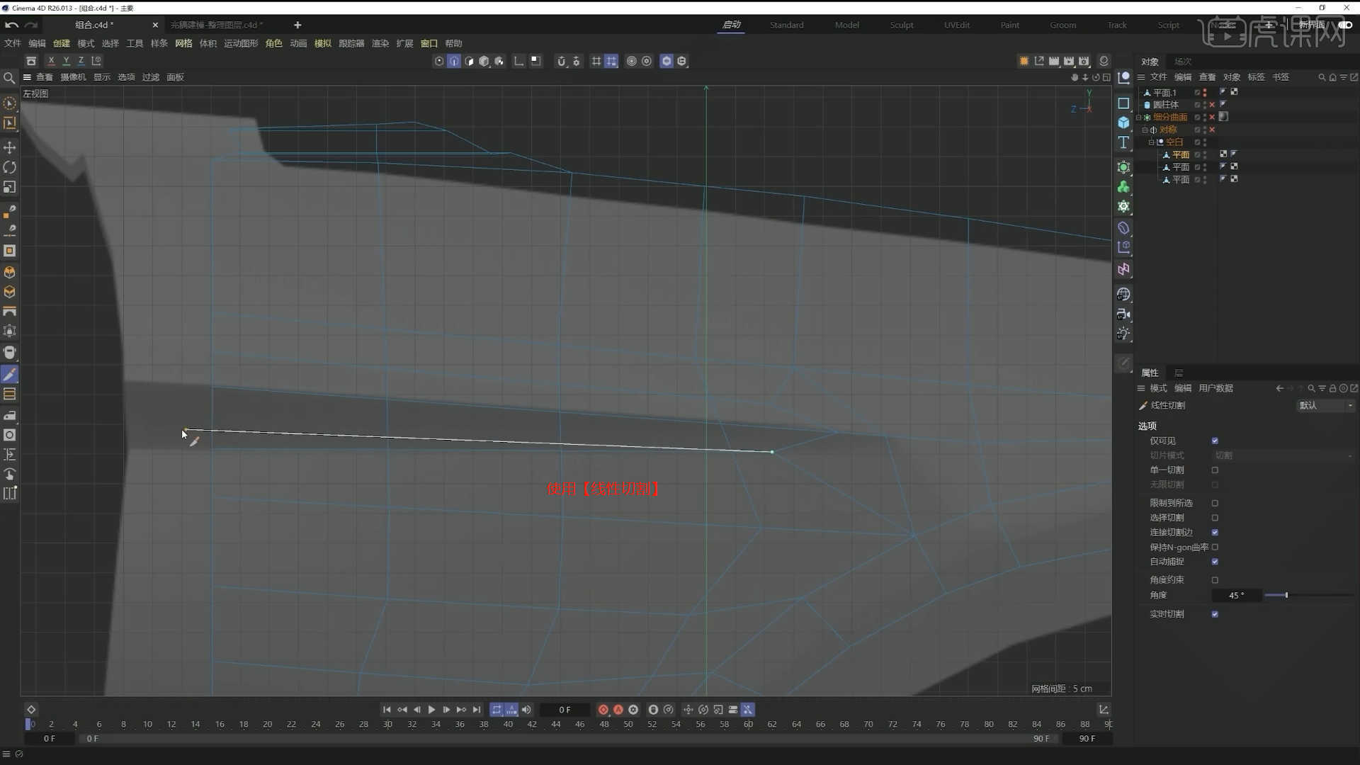Switch to the UVEdit layout tab
The height and width of the screenshot is (765, 1360).
957,25
